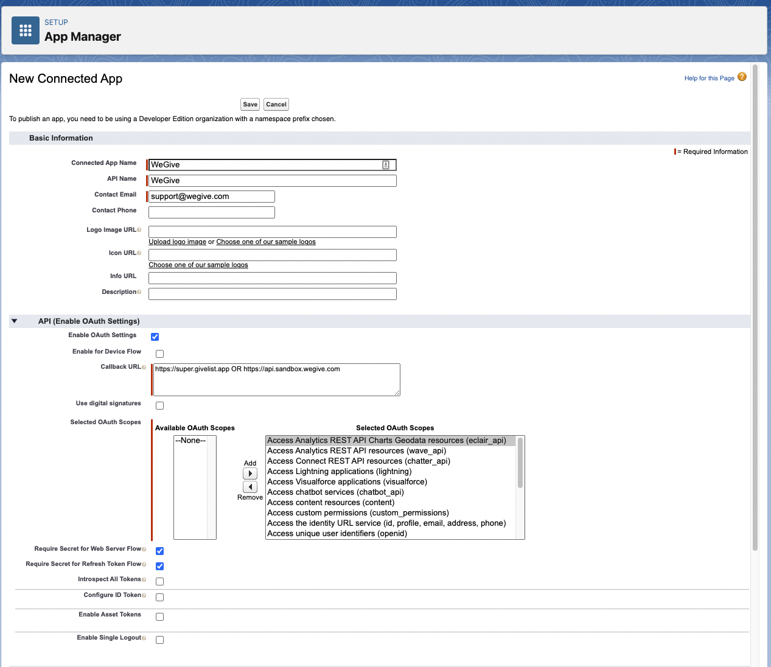Select Access Connect REST API resources (chatter_api)
Image resolution: width=771 pixels, height=667 pixels.
pos(391,461)
